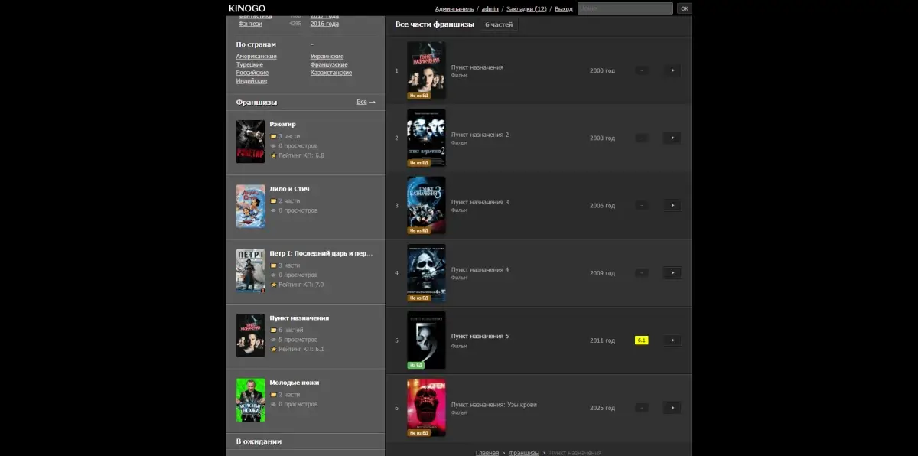The width and height of the screenshot is (918, 456).
Task: Log out via the Выход link
Action: [x=563, y=8]
